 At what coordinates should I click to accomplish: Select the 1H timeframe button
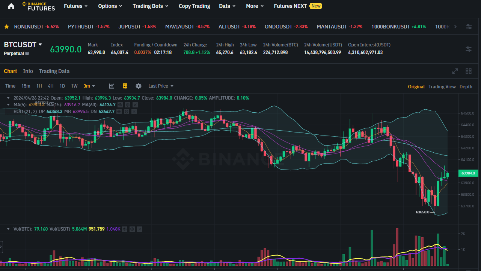(39, 86)
